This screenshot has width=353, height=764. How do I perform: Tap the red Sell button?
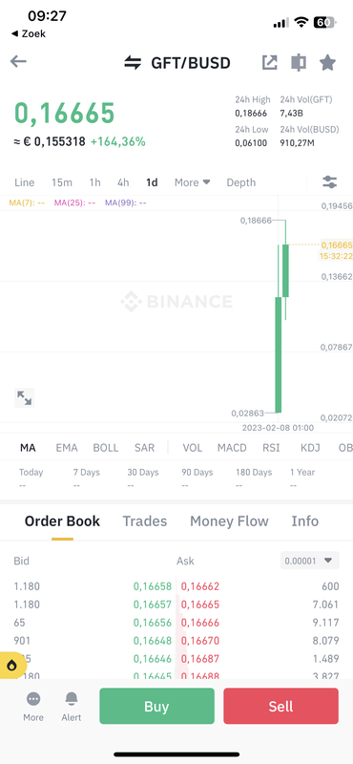click(280, 706)
